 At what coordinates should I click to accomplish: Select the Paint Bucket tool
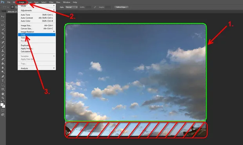pos(3,63)
